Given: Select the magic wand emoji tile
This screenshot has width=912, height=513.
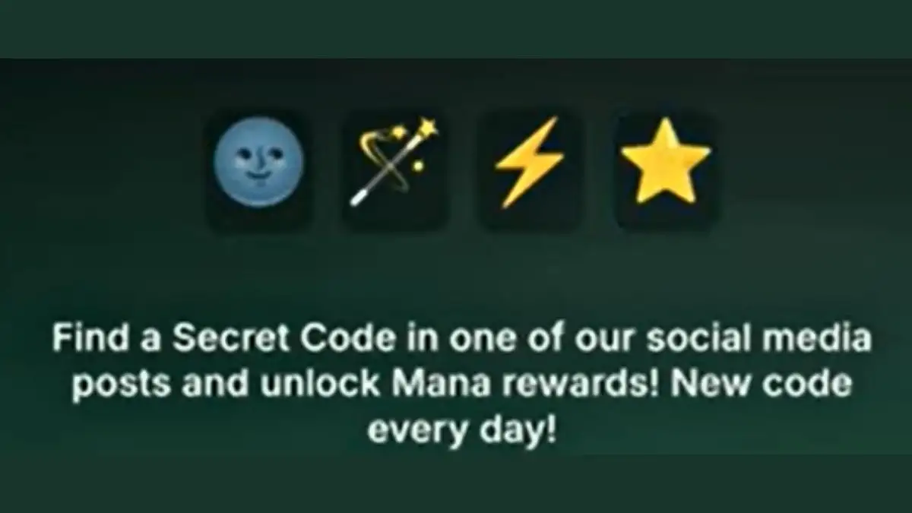Looking at the screenshot, I should pyautogui.click(x=394, y=169).
